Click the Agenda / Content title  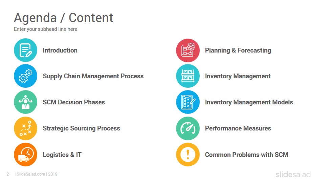63,18
